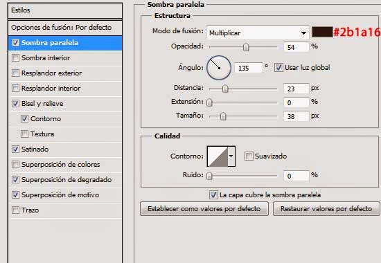The width and height of the screenshot is (381, 263).
Task: Open the Contorno sub-option row label
Action: (46, 119)
